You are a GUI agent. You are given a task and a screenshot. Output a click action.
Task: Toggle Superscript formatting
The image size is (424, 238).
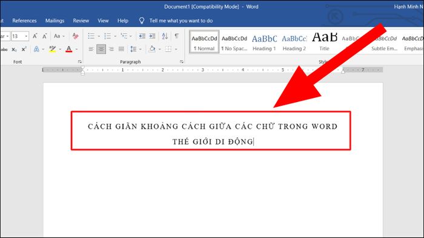pyautogui.click(x=24, y=50)
